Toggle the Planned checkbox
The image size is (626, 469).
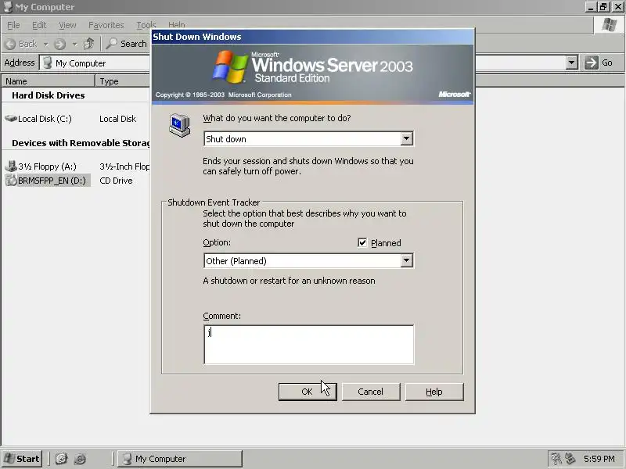click(x=362, y=242)
